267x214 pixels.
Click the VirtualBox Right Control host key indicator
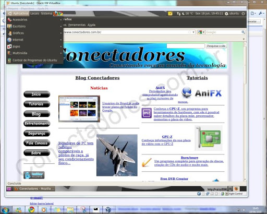point(234,194)
